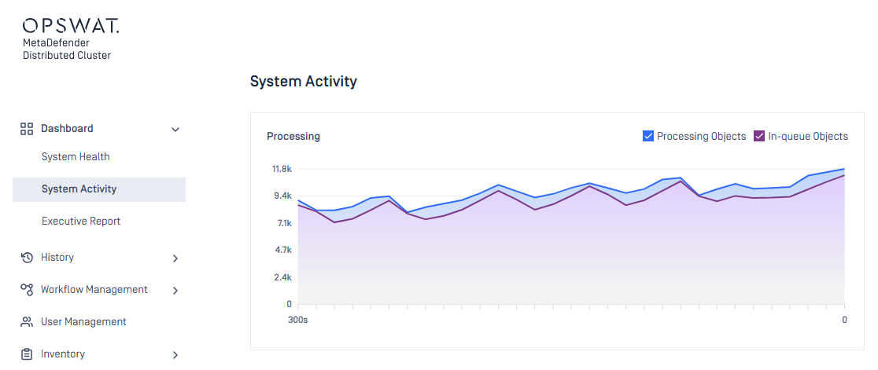The image size is (878, 370).
Task: Click the Processing Objects legend label
Action: [x=701, y=136]
